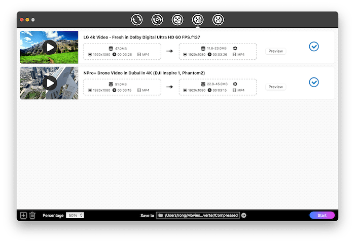Preview the LG 4k Video output
The height and width of the screenshot is (243, 355).
pyautogui.click(x=275, y=51)
